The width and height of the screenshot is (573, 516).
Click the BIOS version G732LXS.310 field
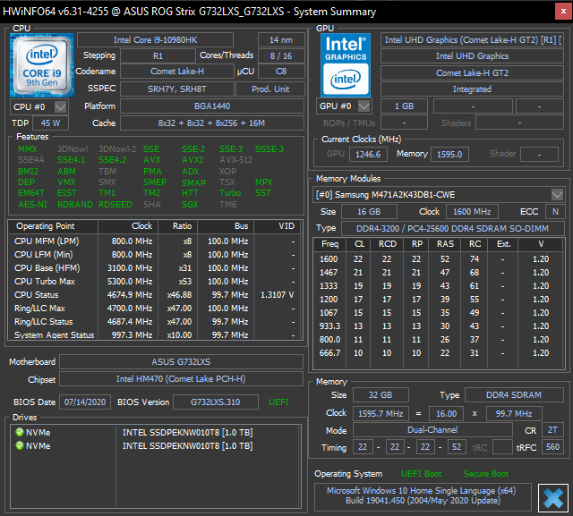(216, 402)
